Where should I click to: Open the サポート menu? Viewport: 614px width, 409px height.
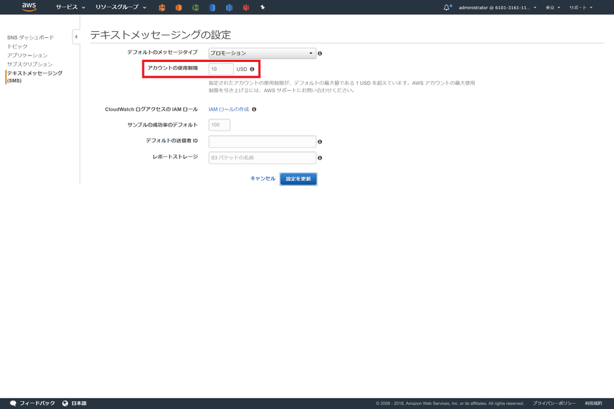tap(581, 7)
